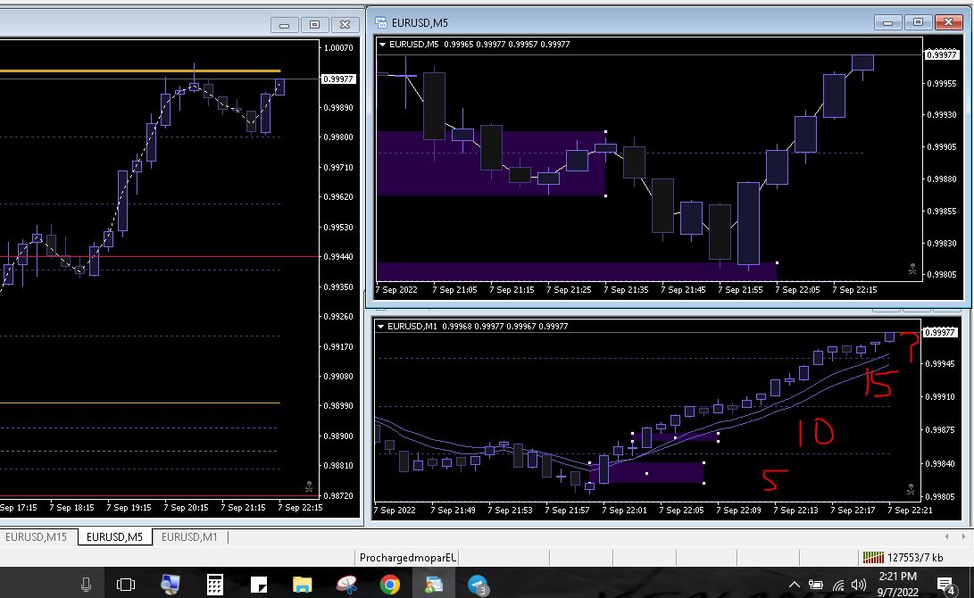Open Google Chrome from the taskbar
The height and width of the screenshot is (598, 974).
pos(389,585)
